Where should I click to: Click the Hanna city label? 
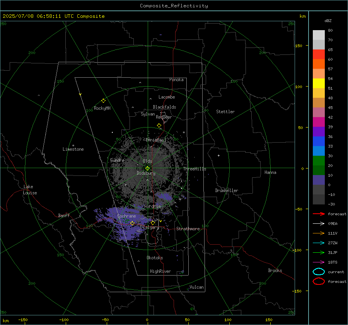(x=270, y=172)
